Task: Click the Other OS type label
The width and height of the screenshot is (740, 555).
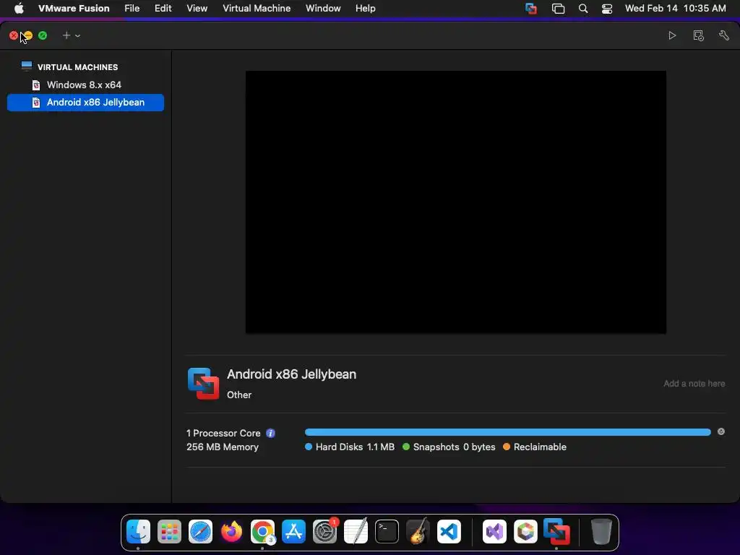Action: [239, 395]
